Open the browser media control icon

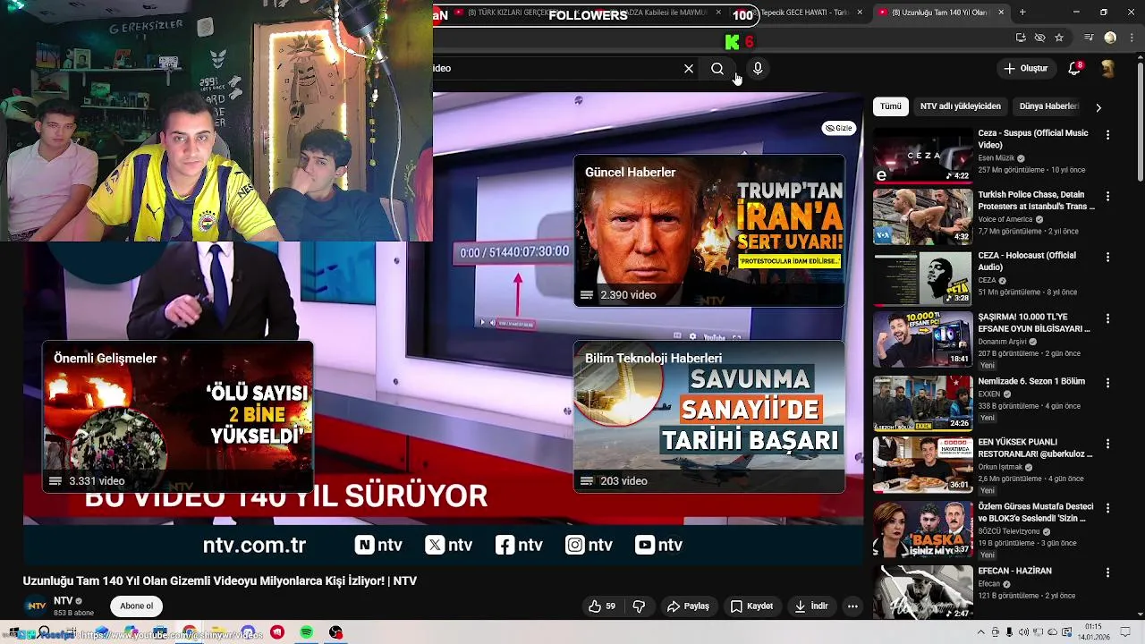[1089, 38]
